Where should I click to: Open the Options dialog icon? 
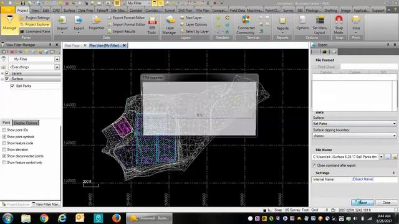302,23
